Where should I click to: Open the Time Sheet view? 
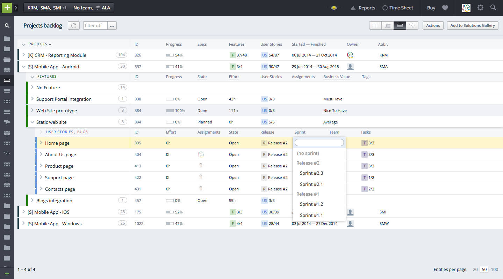coord(398,8)
